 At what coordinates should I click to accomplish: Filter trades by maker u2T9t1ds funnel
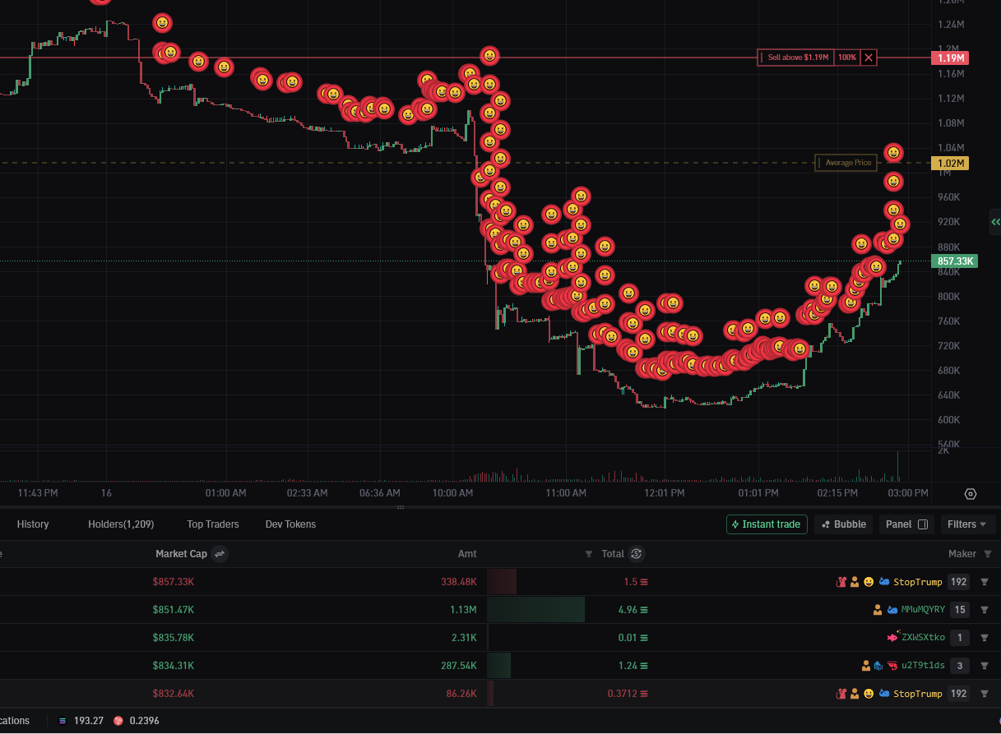coord(985,666)
